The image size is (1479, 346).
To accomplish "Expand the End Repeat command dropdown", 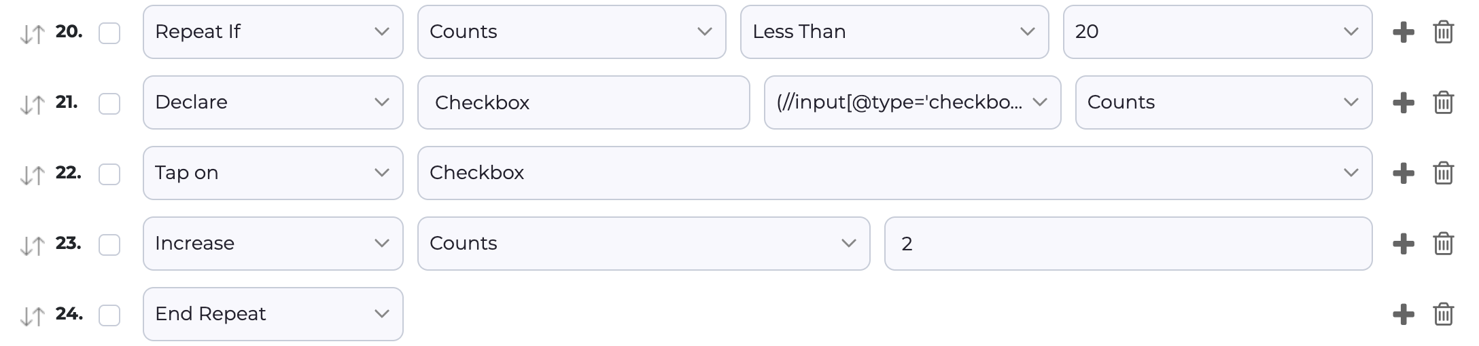I will coord(273,314).
